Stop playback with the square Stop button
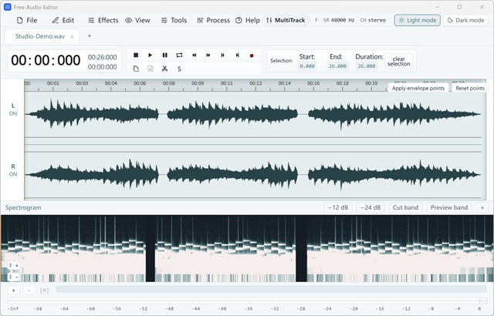 136,55
